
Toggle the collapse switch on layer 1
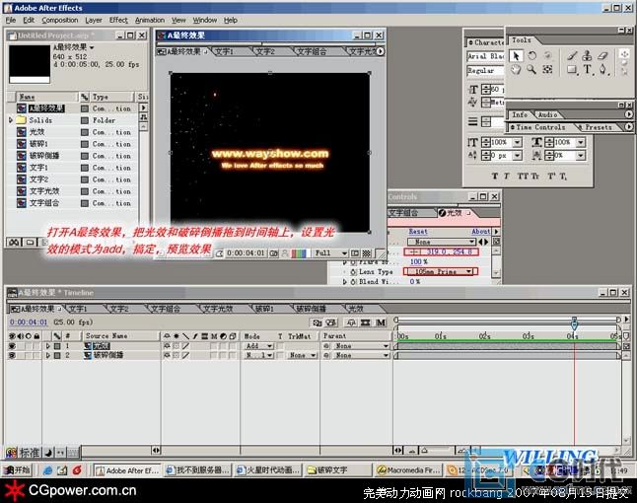click(x=176, y=346)
